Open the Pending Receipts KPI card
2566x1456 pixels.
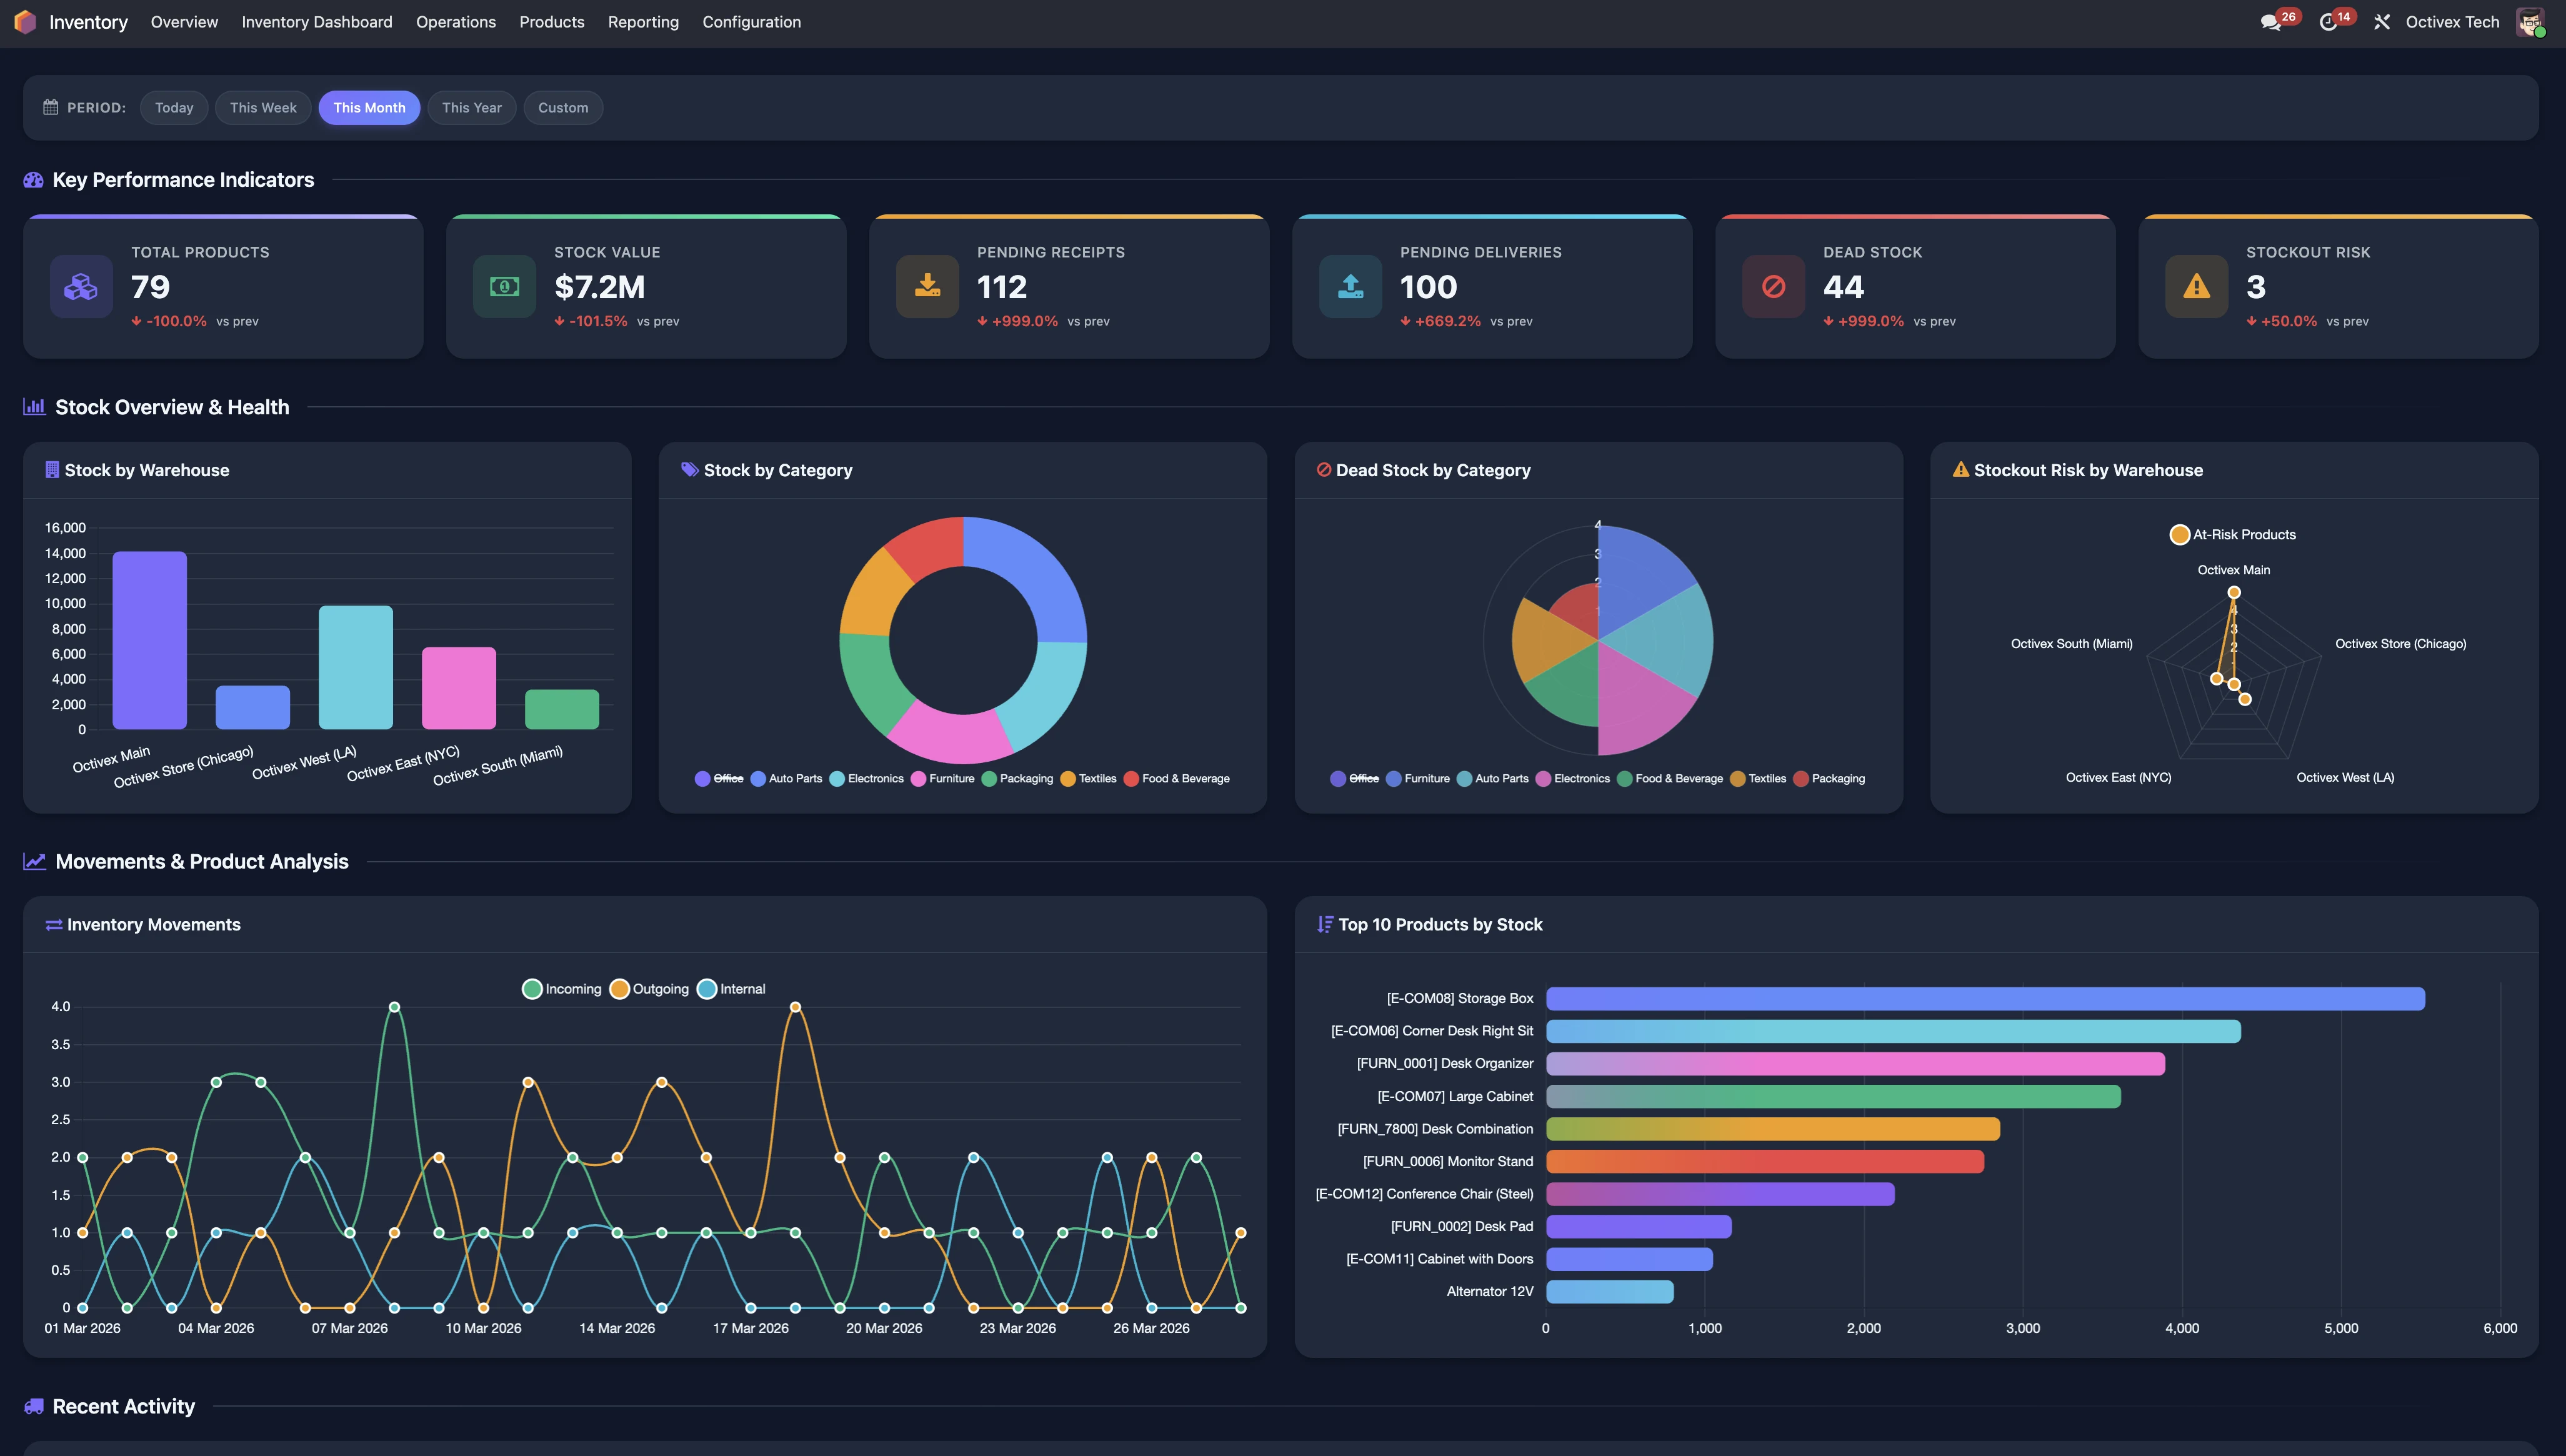[x=1069, y=286]
